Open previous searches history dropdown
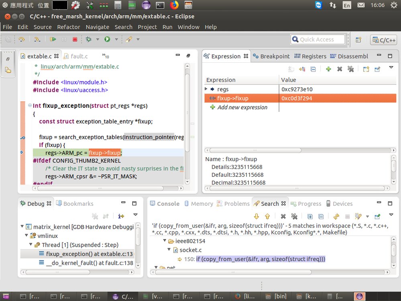 [x=368, y=217]
